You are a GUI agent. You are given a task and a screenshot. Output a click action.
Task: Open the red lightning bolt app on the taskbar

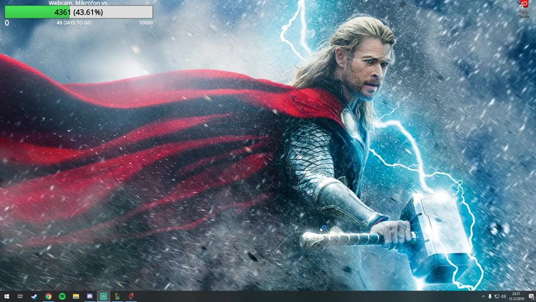tap(131, 296)
